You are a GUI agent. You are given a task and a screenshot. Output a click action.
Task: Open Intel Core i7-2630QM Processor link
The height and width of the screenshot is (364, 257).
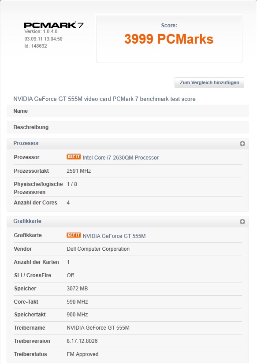pos(120,158)
